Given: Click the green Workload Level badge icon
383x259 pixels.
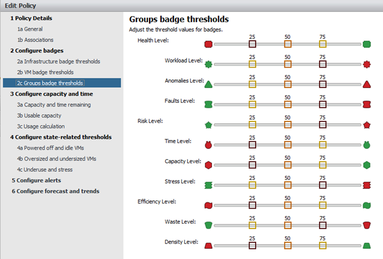Looking at the screenshot, I should point(208,64).
